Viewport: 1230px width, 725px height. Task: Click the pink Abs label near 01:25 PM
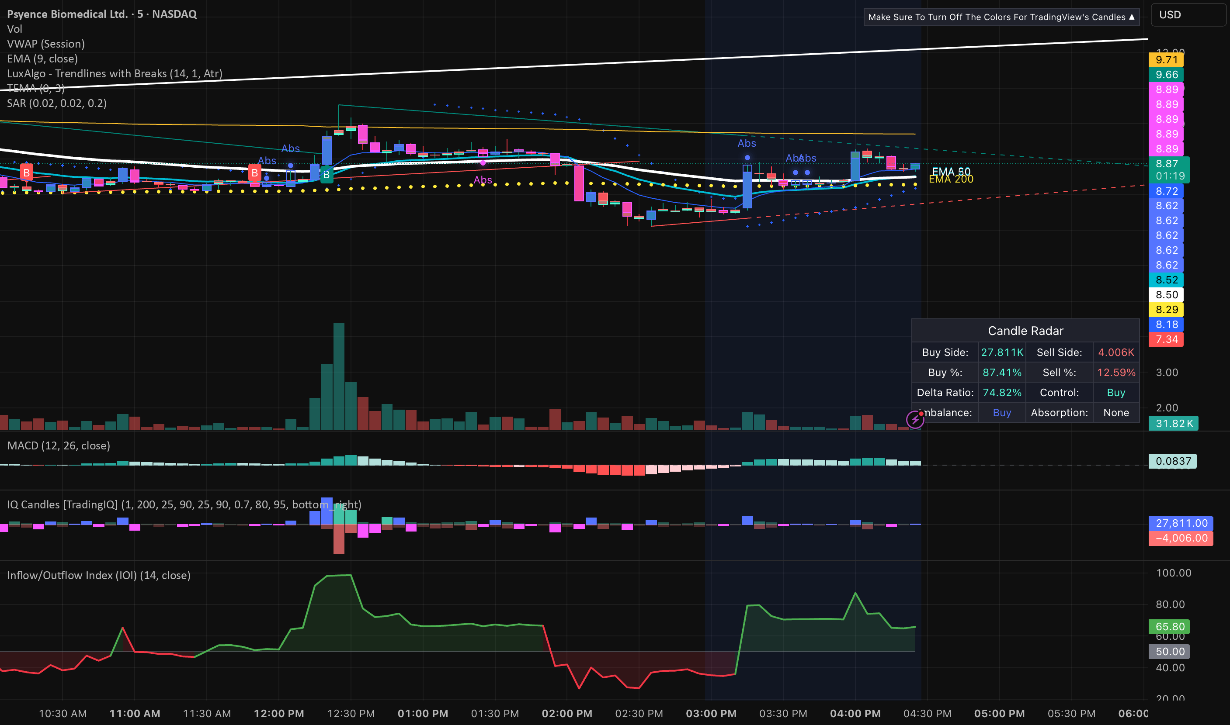(x=483, y=180)
